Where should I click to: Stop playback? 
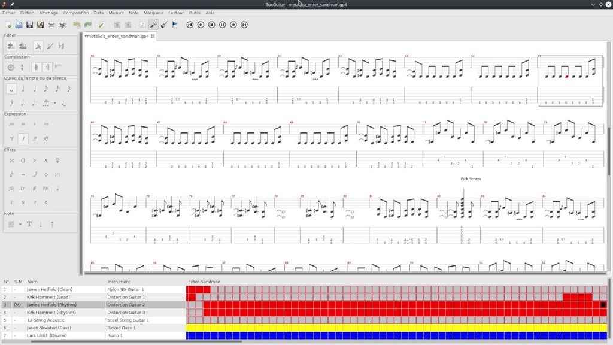pos(212,25)
